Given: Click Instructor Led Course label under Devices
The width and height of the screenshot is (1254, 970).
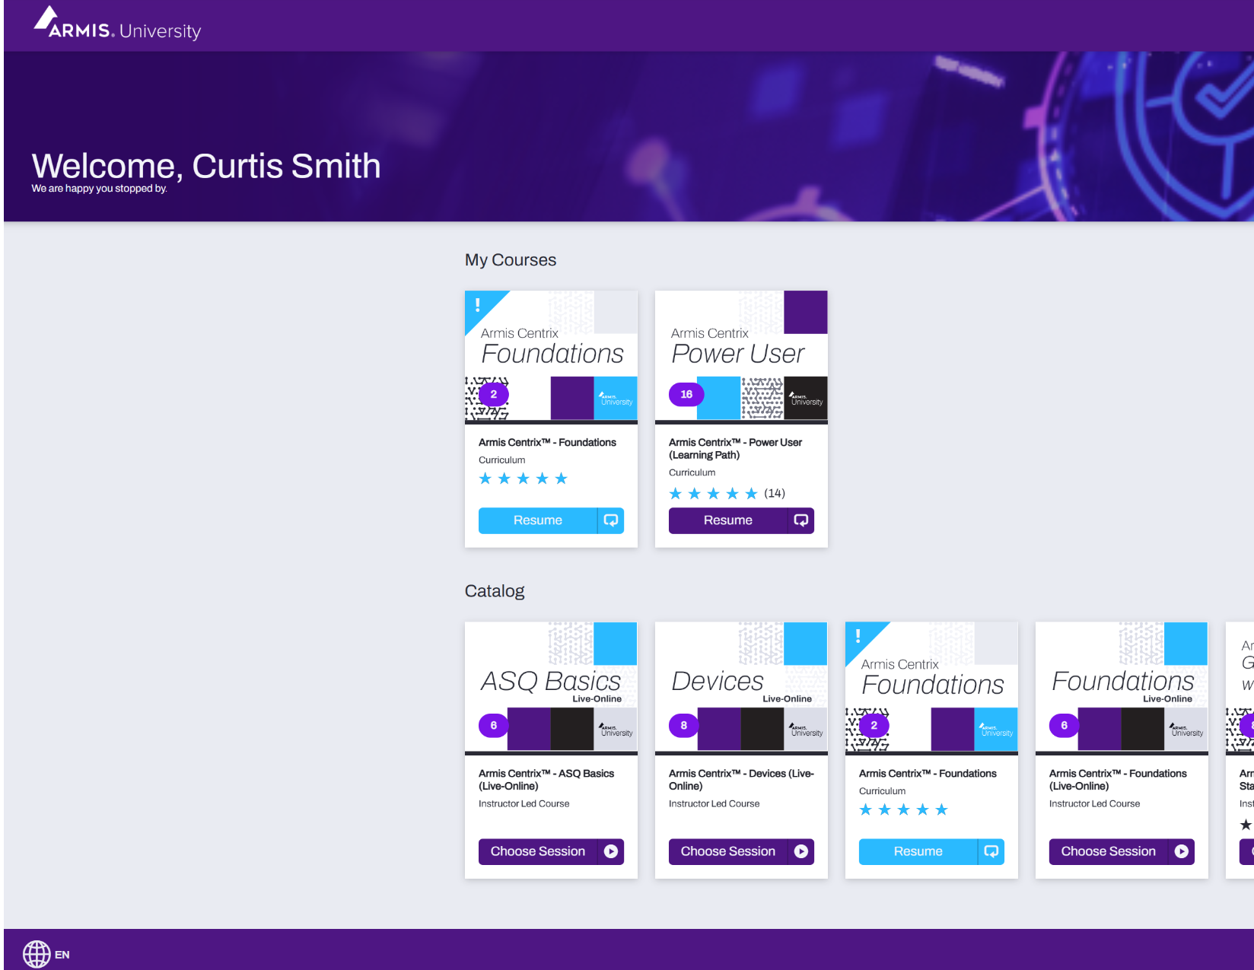Looking at the screenshot, I should pos(714,803).
